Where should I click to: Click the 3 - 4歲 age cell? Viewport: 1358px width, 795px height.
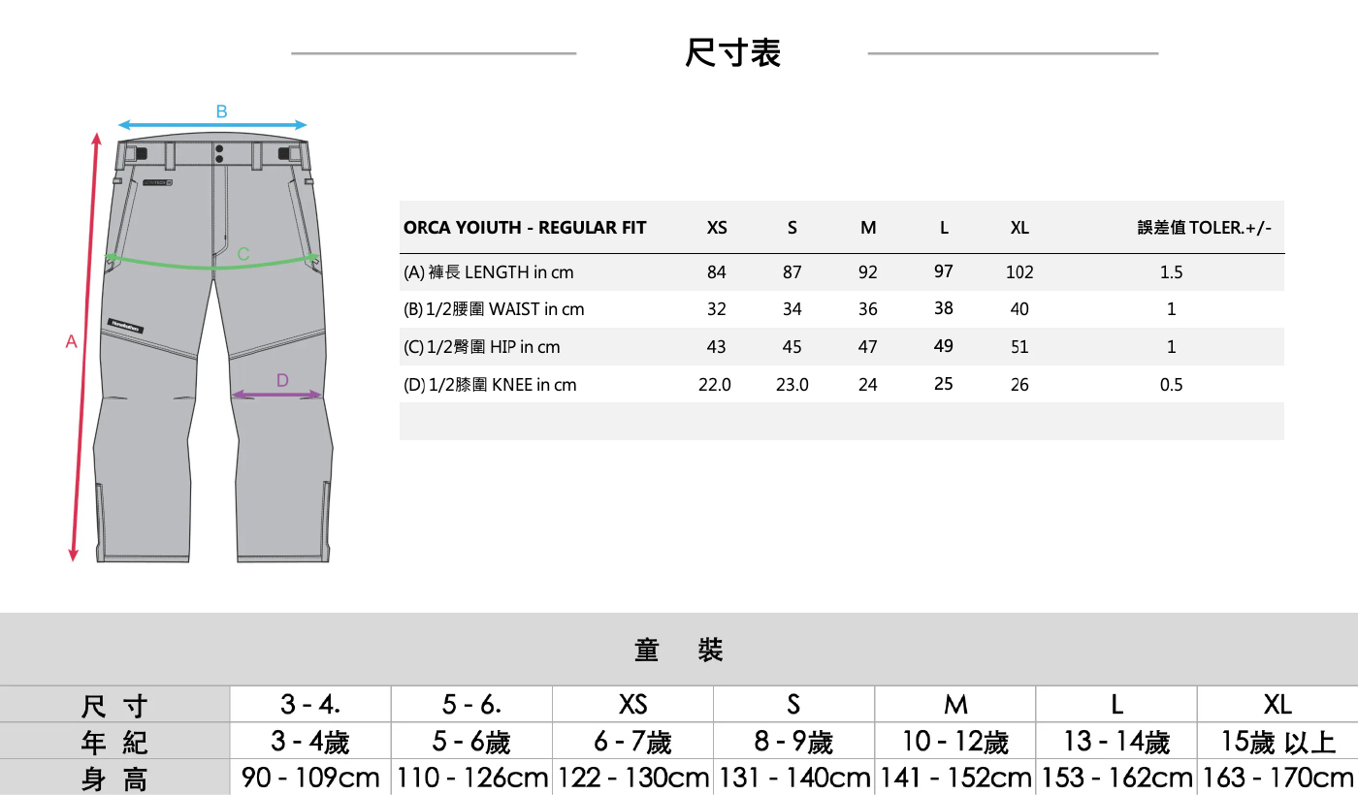310,742
